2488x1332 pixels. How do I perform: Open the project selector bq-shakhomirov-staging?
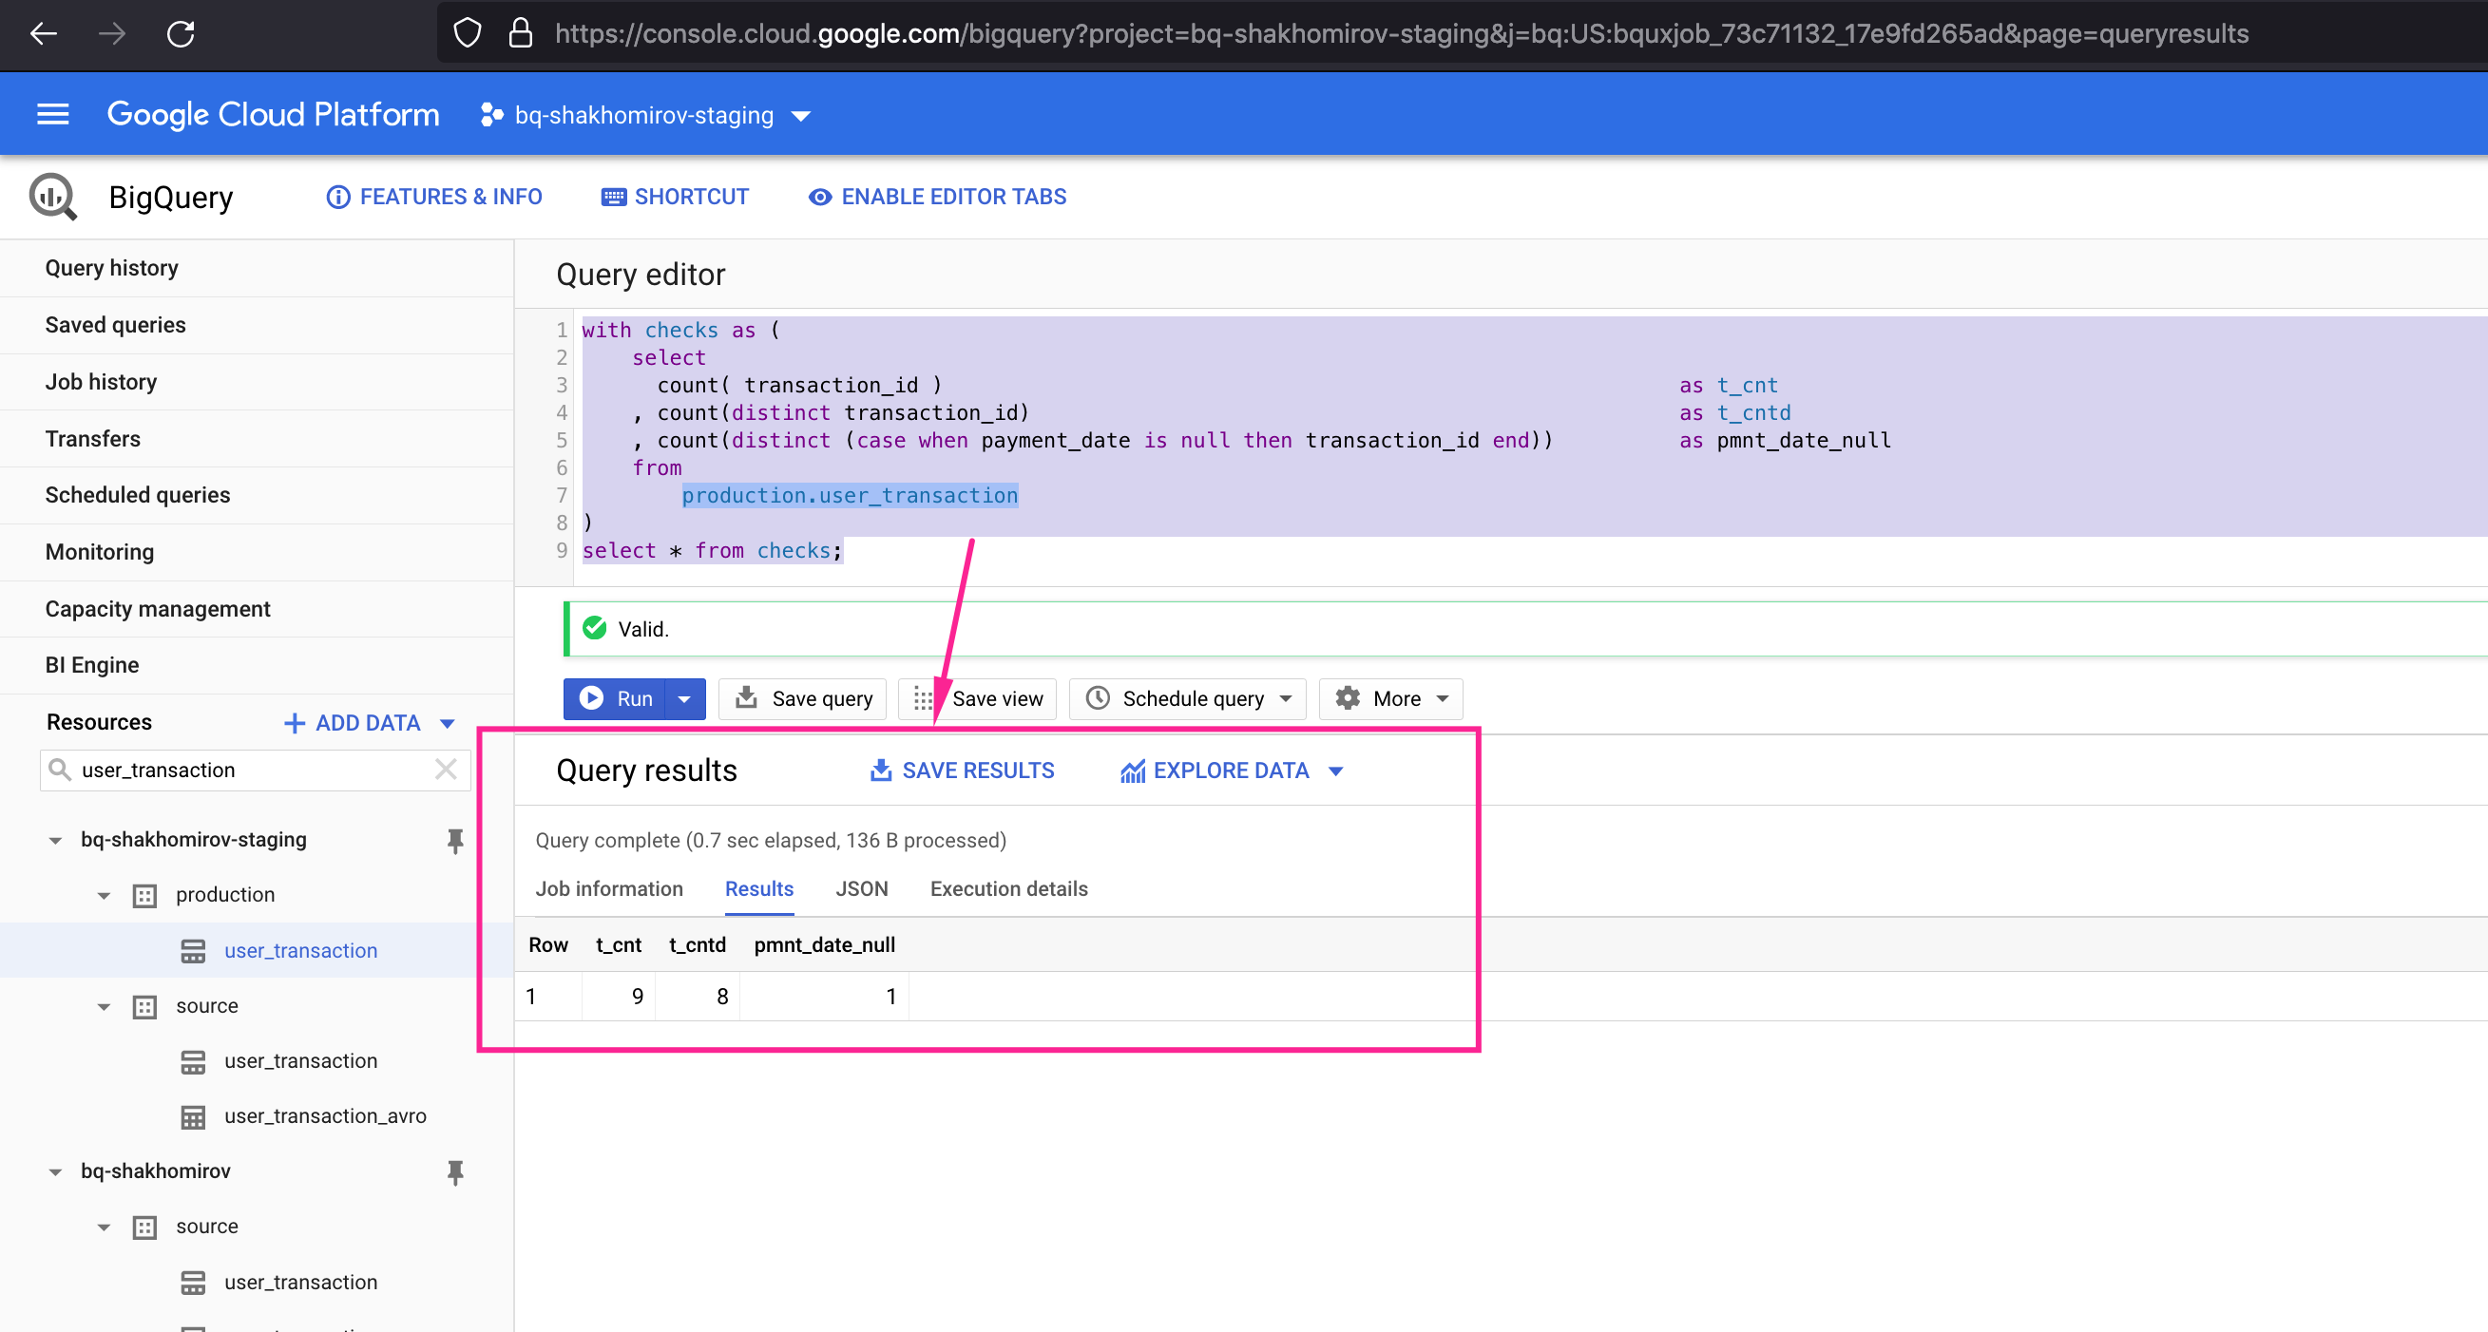pyautogui.click(x=645, y=116)
